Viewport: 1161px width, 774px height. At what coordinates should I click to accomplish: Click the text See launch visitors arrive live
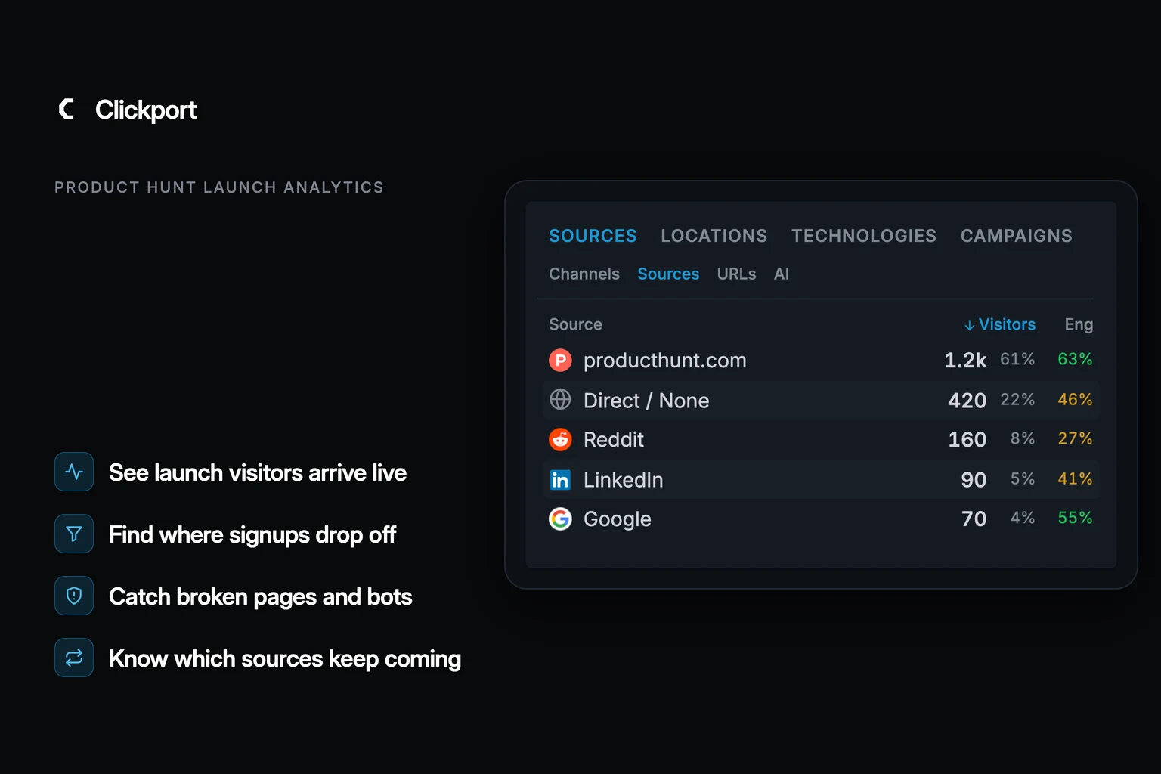click(258, 473)
